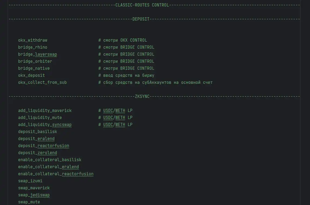
Task: Click on deposit_basilisk text
Action: tap(38, 132)
